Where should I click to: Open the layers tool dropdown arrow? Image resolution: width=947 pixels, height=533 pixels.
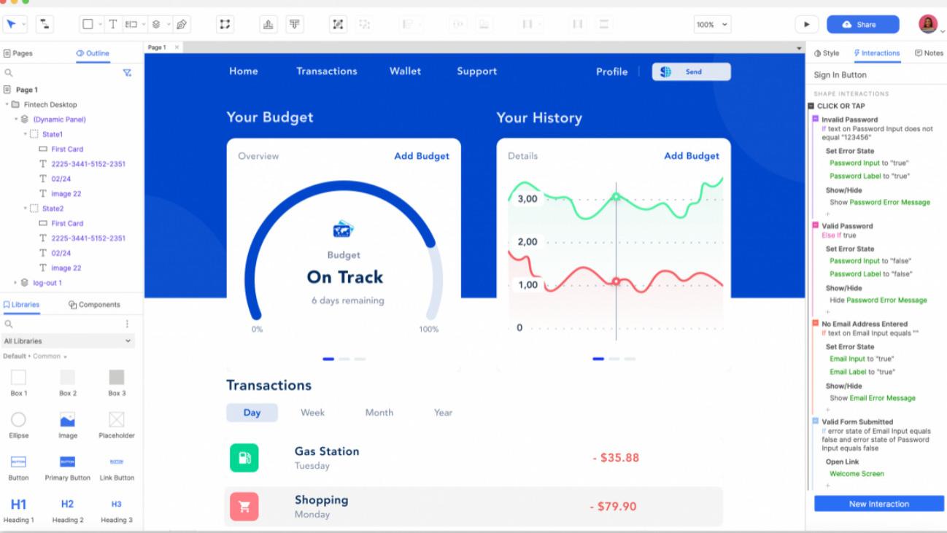169,24
